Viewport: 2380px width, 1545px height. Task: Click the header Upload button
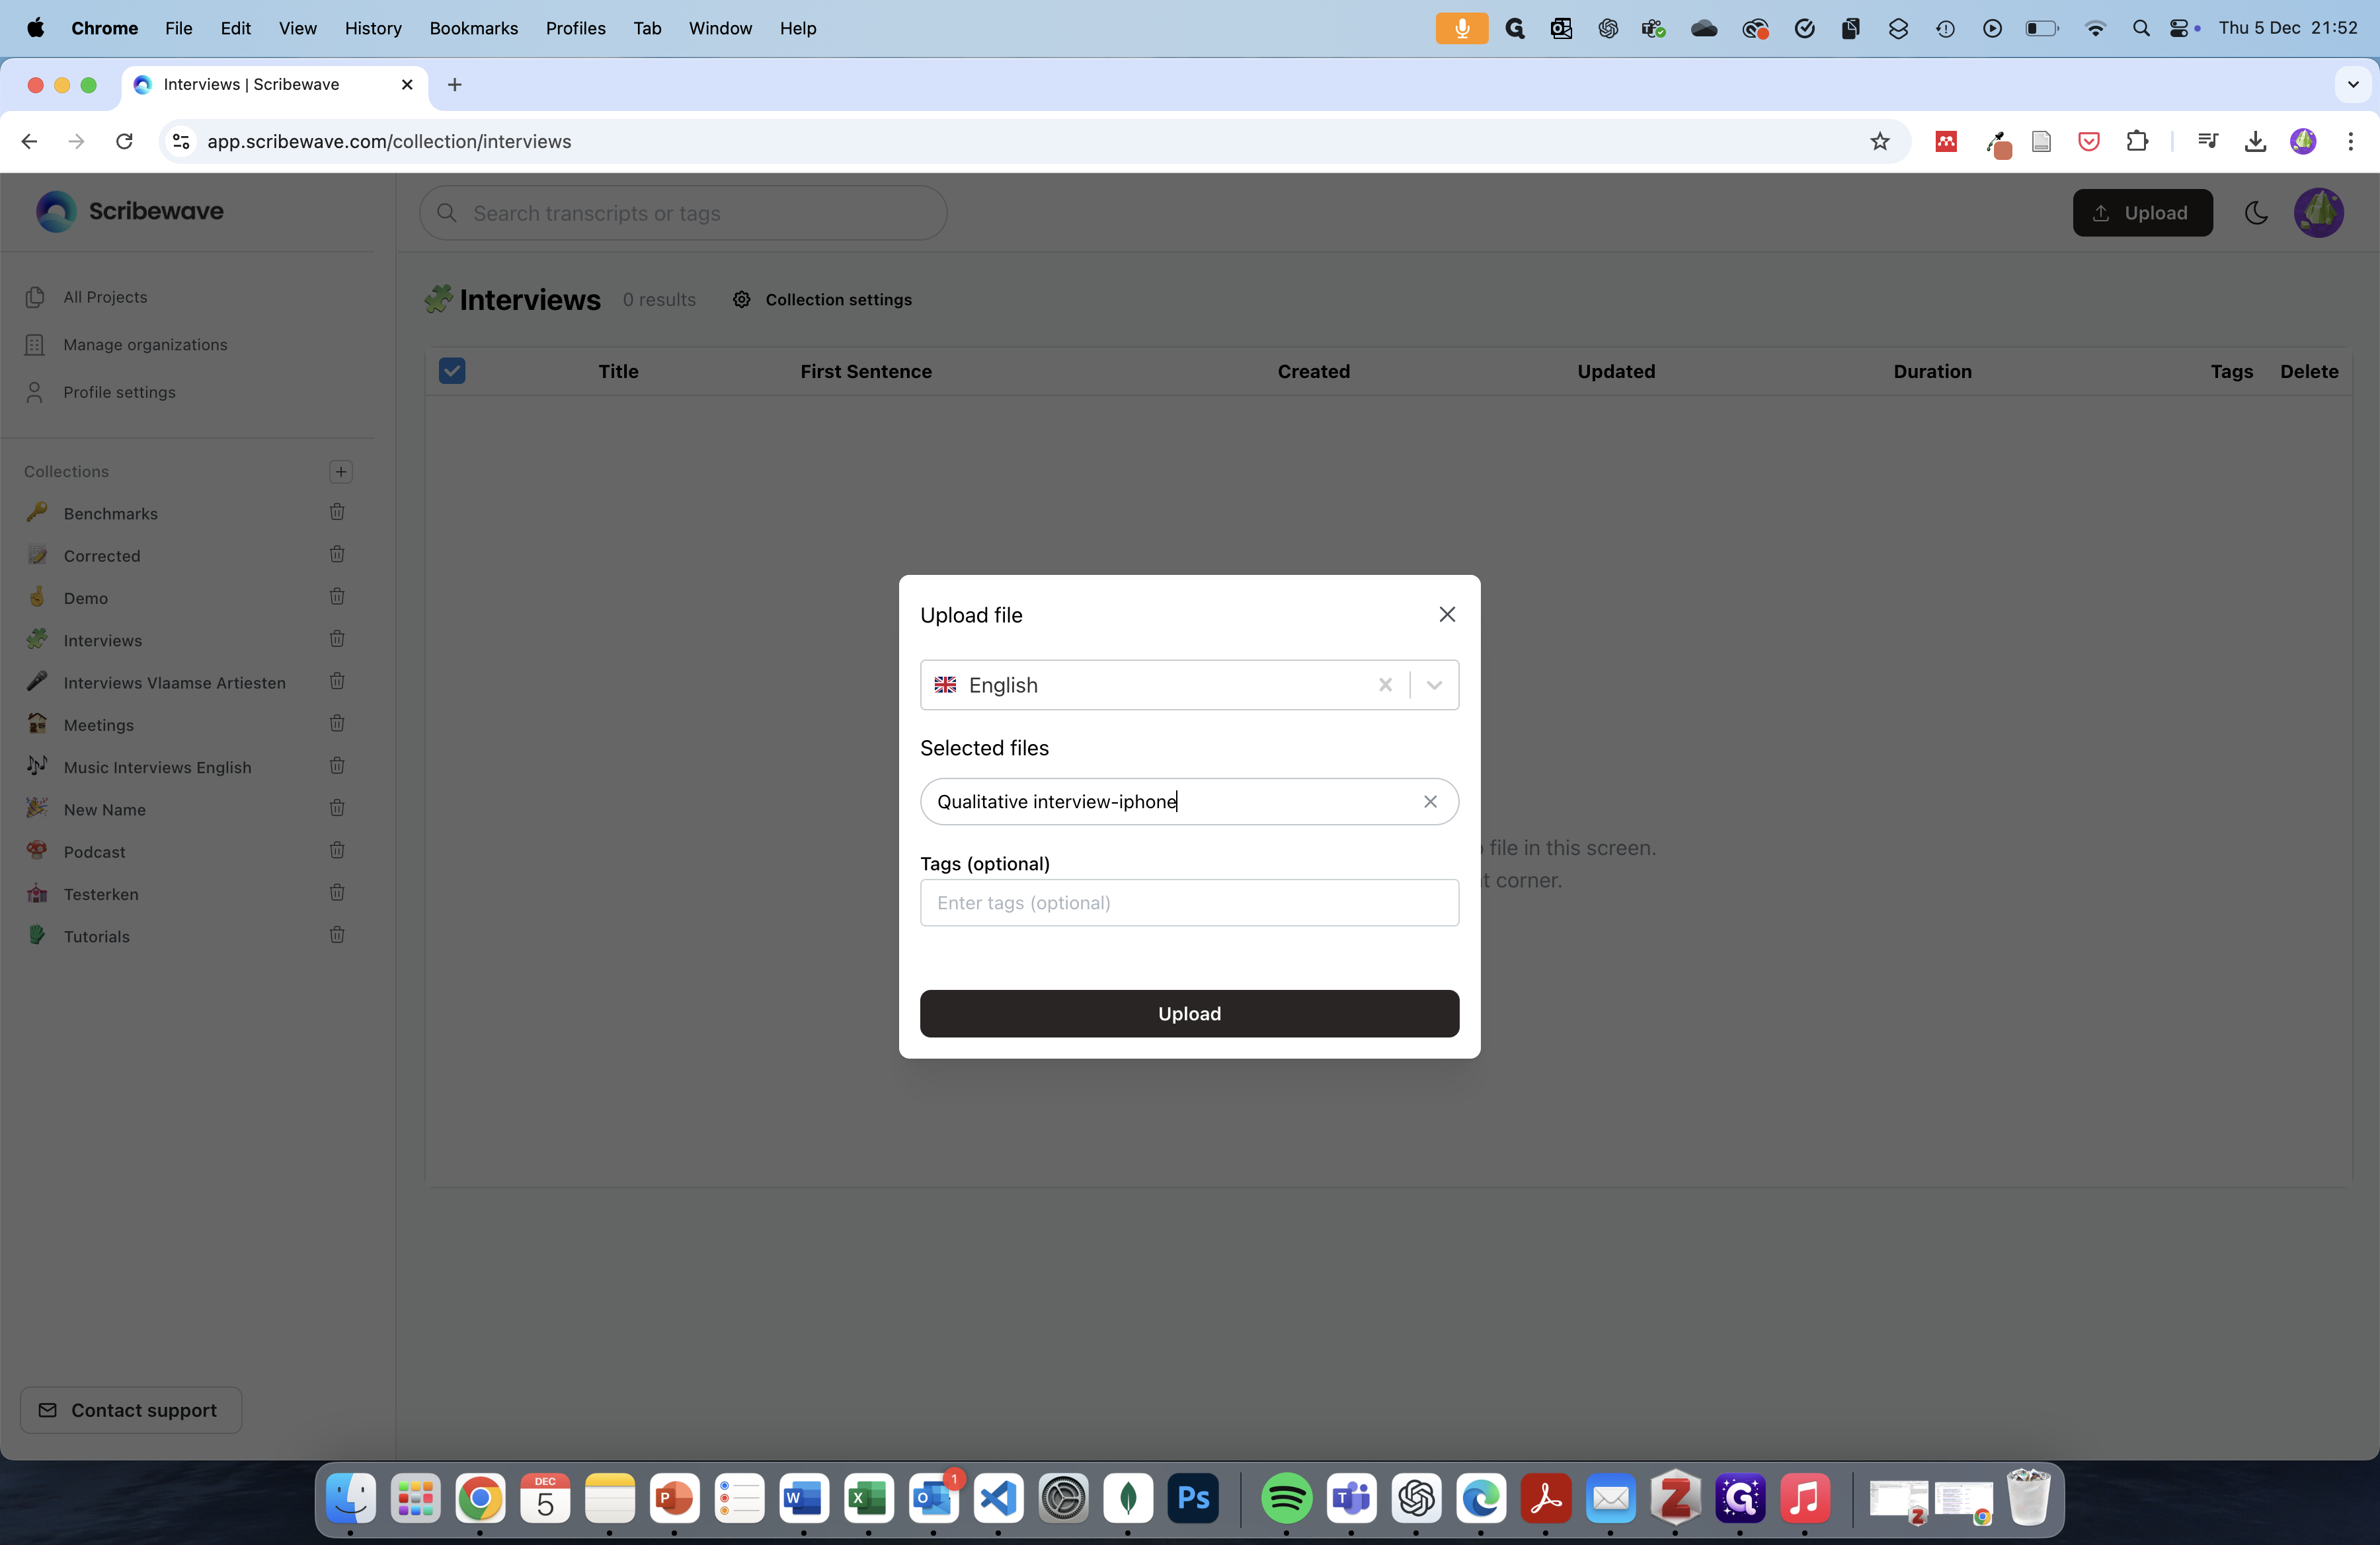pos(2142,213)
